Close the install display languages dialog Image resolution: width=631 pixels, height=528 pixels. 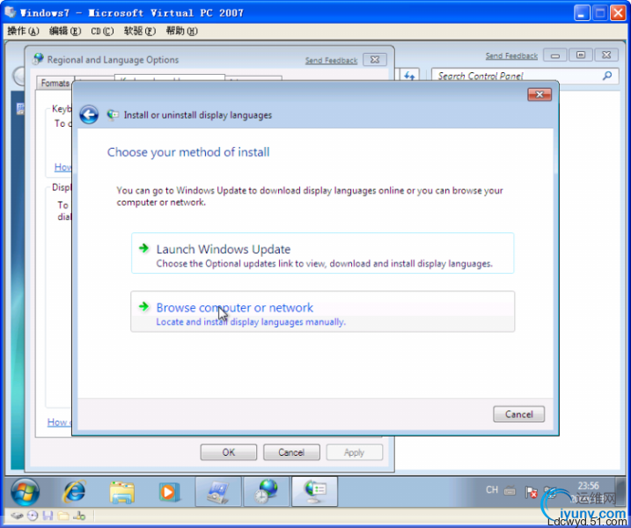(539, 94)
